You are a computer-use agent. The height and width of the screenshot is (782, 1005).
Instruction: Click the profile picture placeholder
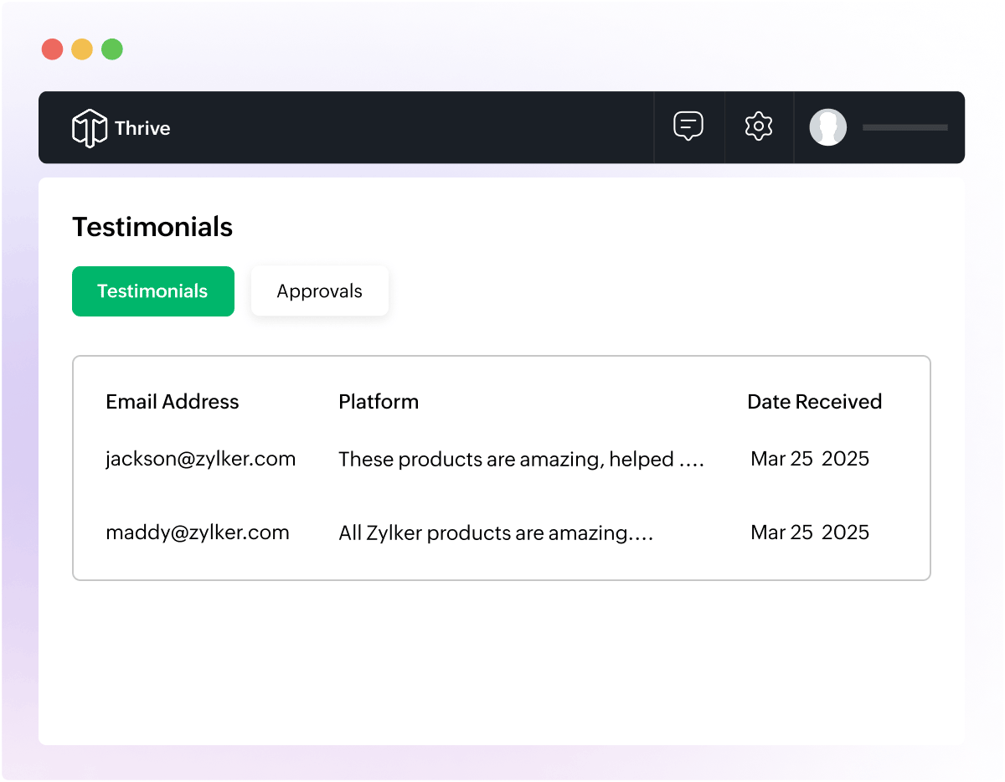pos(827,127)
